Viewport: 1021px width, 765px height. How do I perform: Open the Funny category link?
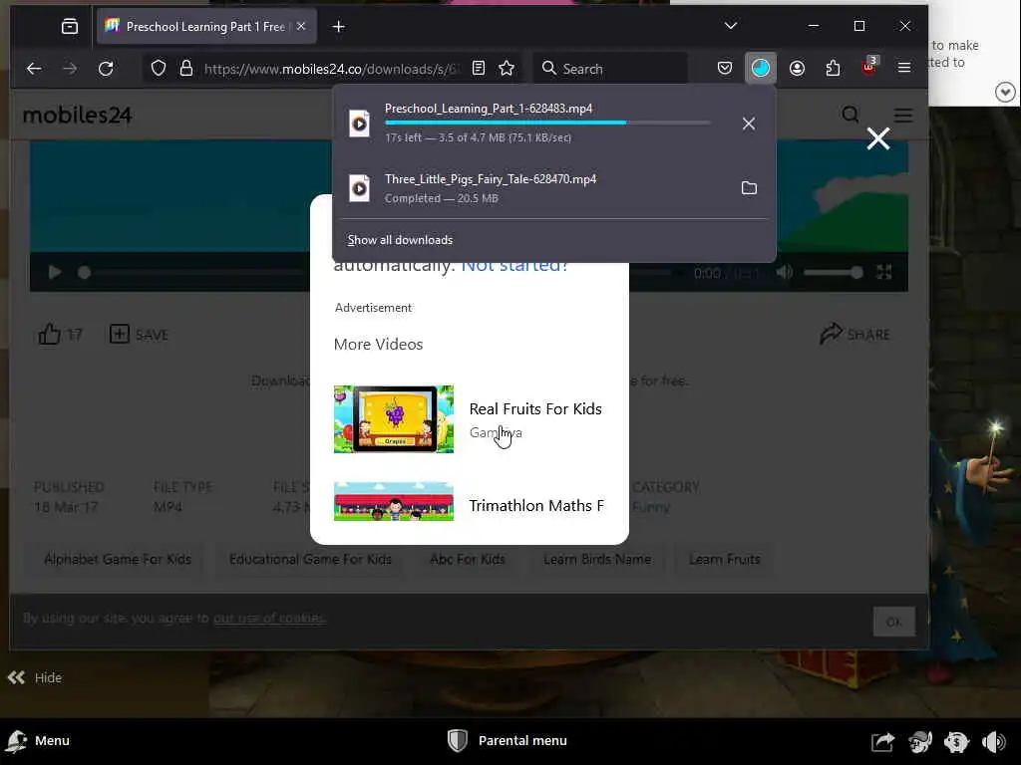(x=651, y=507)
